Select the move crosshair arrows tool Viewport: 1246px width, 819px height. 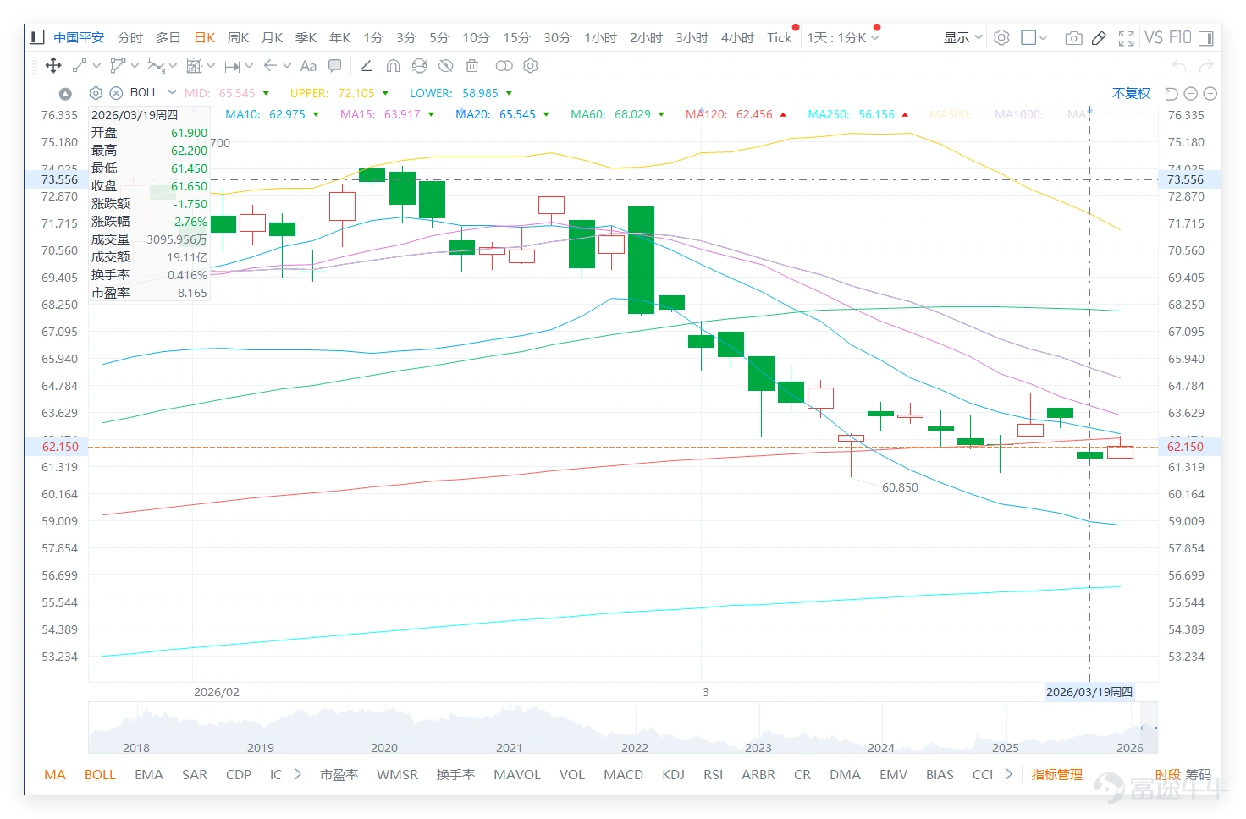pyautogui.click(x=52, y=65)
